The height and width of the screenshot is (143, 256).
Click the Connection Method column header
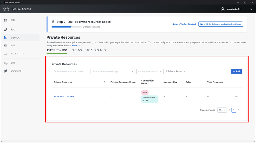coord(147,82)
